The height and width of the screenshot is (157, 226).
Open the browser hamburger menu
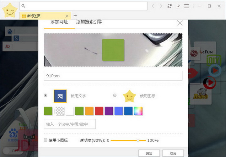tap(186, 6)
